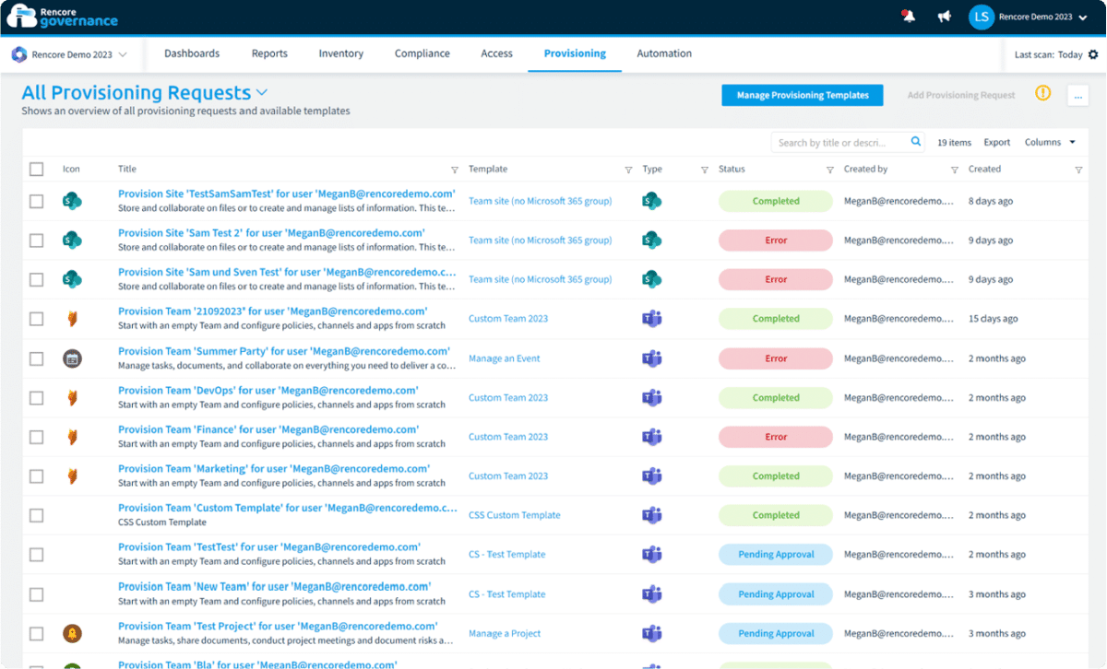Screen dimensions: 1107x669
Task: Click the Teams type icon for 'DevOps' request
Action: 652,397
